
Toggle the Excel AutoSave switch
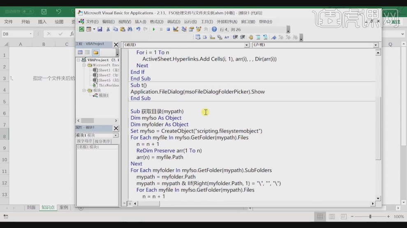28,11
